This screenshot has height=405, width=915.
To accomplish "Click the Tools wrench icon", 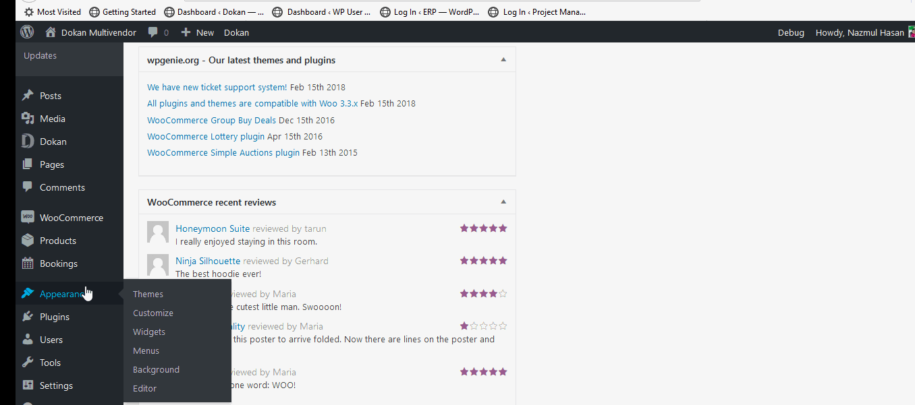I will tap(28, 363).
